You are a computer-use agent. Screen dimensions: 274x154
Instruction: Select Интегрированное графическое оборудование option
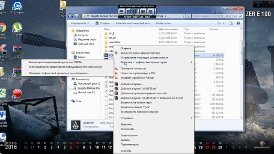click(x=66, y=67)
